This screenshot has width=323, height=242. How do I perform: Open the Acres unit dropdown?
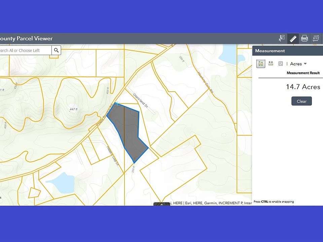298,64
